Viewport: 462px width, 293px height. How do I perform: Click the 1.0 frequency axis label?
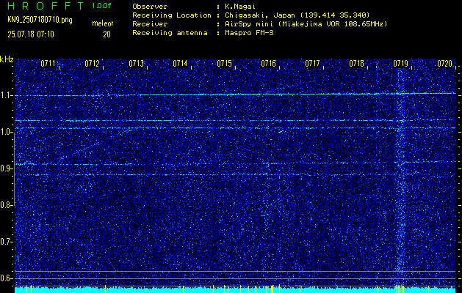pyautogui.click(x=5, y=133)
